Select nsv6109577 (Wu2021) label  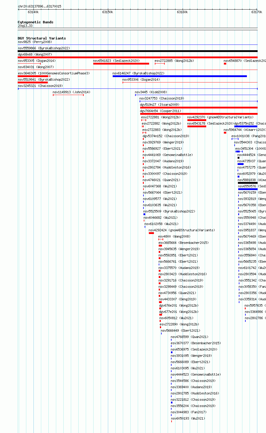point(160,199)
